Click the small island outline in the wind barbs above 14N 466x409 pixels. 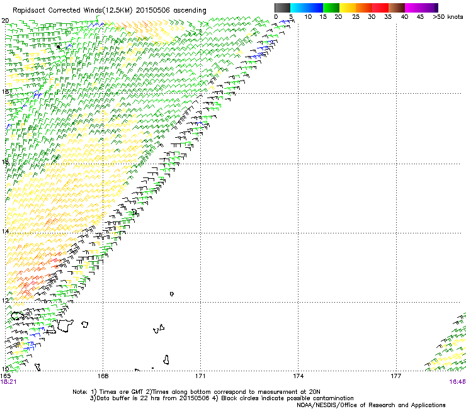pos(134,212)
